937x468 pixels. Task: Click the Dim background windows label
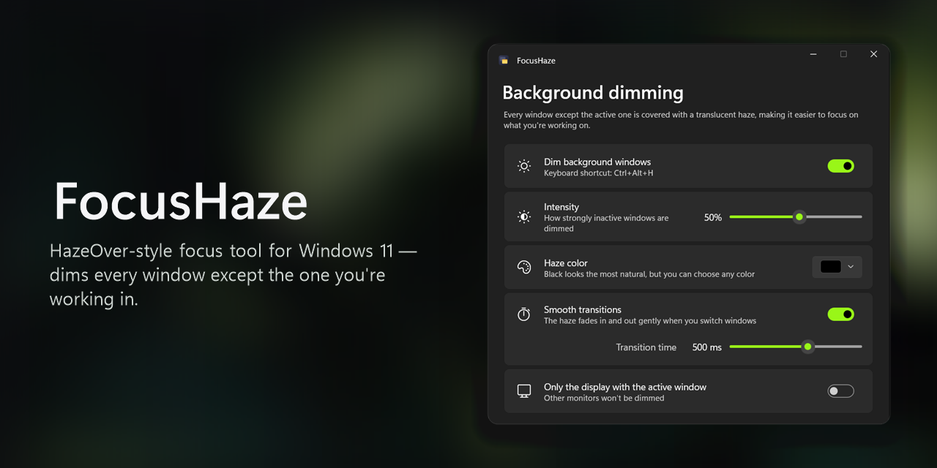[x=597, y=162]
